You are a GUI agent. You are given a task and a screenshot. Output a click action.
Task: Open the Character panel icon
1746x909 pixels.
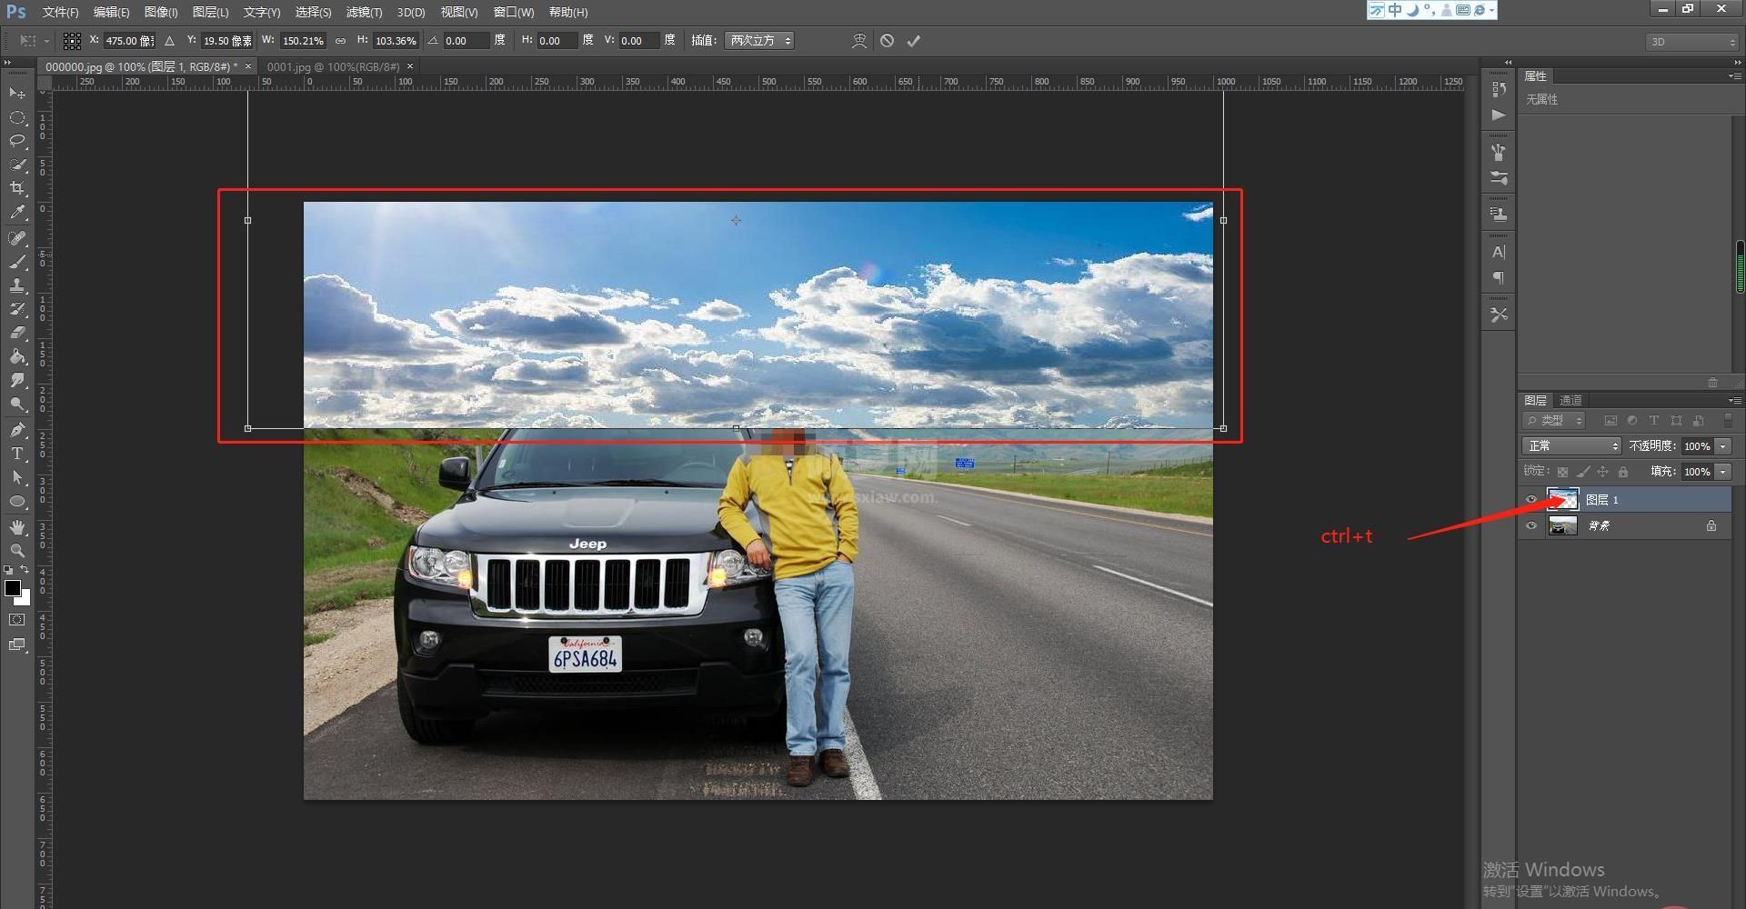click(1499, 252)
